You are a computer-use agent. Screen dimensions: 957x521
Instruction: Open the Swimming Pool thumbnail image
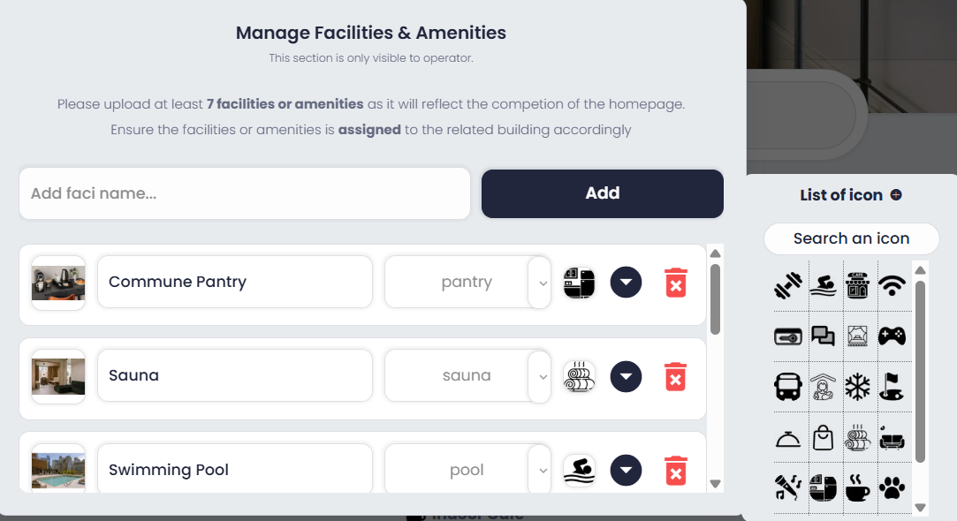click(x=57, y=469)
